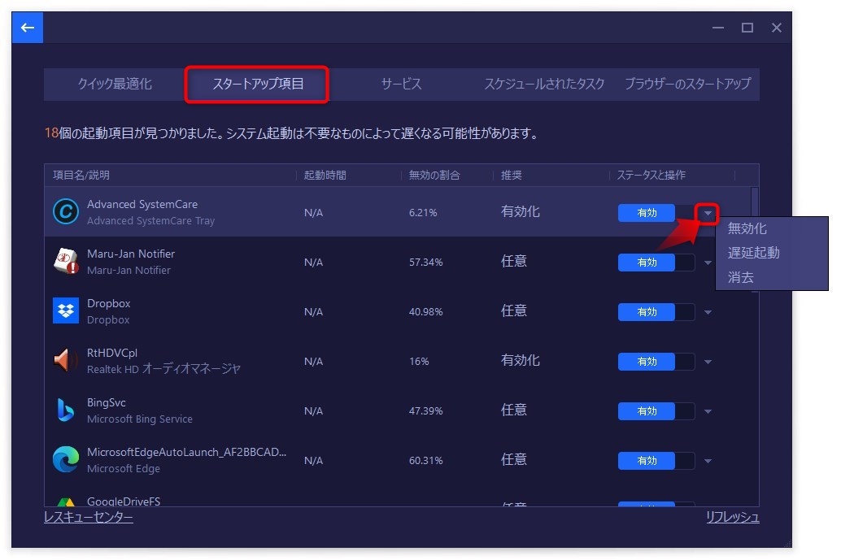Click the BingSvc Bing logo icon
This screenshot has height=560, width=841.
click(x=66, y=410)
